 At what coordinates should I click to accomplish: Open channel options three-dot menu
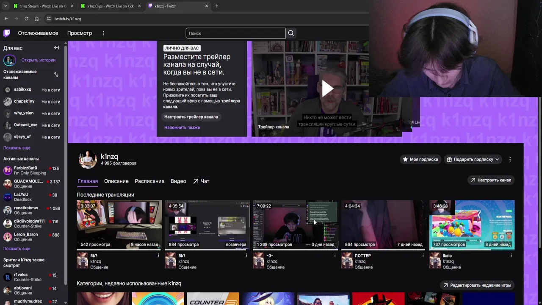point(510,159)
